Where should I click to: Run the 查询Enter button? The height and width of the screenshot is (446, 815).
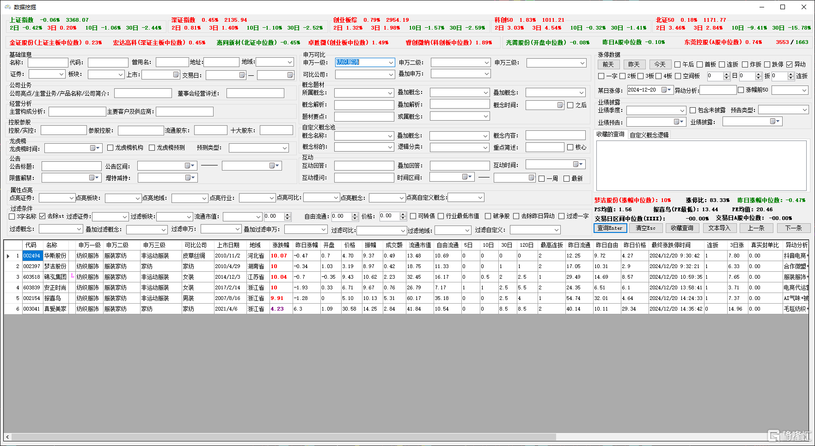click(x=610, y=228)
